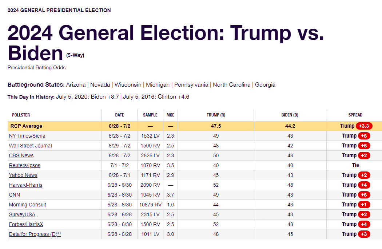382x249 pixels.
Task: View July 5, 2020 Biden +8.7 history
Action: coord(88,97)
